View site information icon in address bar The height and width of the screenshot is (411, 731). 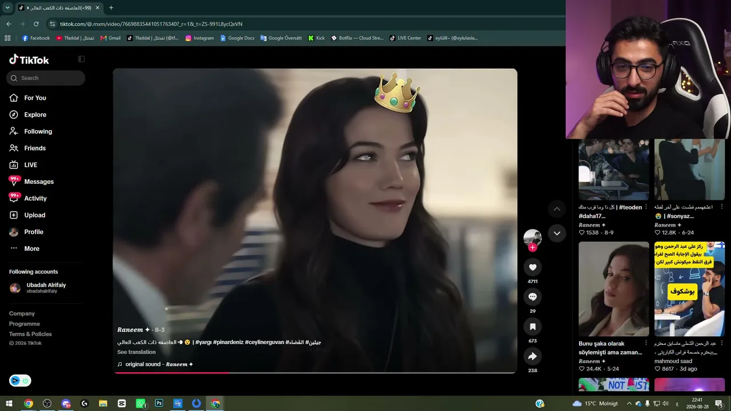53,24
